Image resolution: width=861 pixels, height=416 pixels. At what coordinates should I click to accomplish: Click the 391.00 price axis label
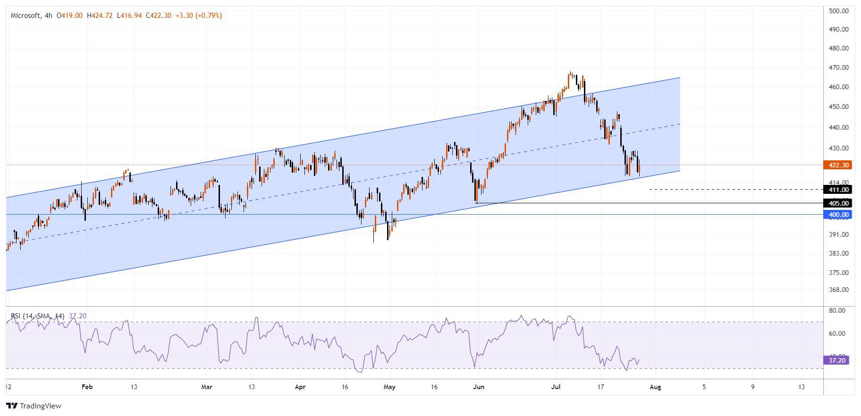[839, 234]
